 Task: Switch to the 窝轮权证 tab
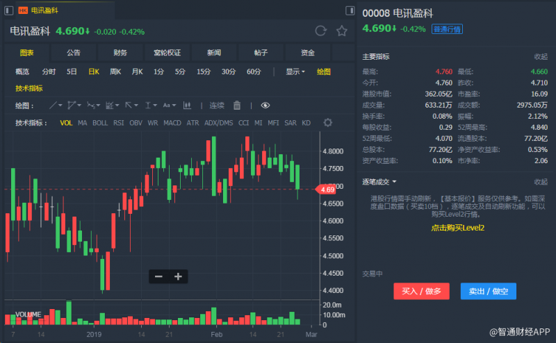click(x=167, y=53)
